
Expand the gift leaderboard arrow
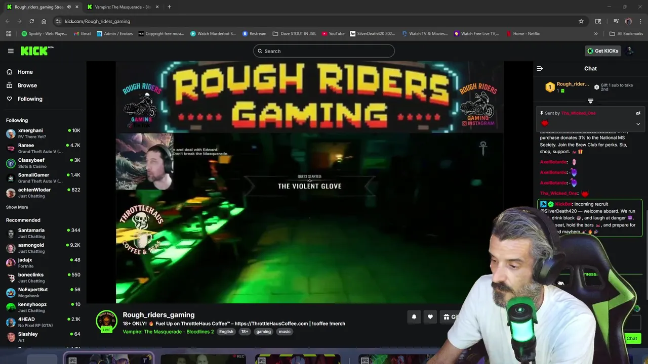[590, 101]
